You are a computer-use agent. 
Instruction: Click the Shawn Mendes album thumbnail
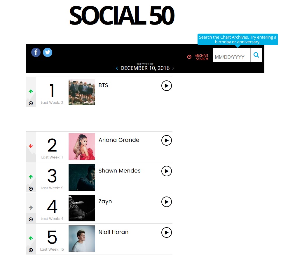82,177
